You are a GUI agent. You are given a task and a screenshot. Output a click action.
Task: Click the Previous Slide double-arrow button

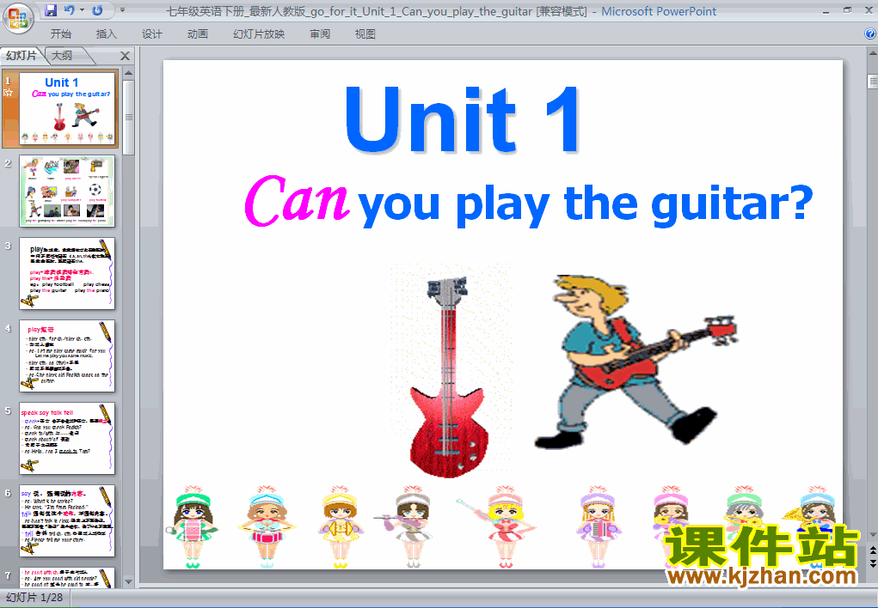(x=872, y=550)
